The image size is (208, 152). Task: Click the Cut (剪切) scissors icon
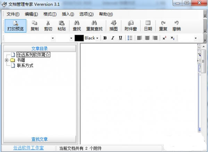click(x=48, y=26)
